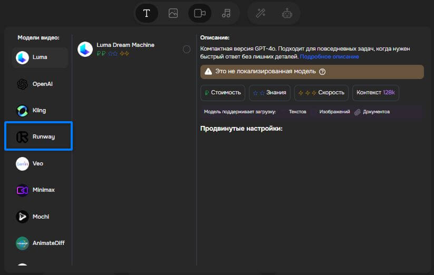Open the robot assistant icon
The width and height of the screenshot is (434, 275).
(287, 14)
